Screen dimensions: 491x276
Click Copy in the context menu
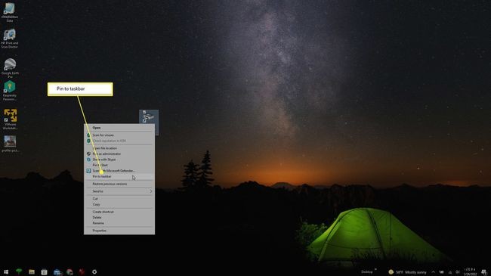(x=119, y=204)
